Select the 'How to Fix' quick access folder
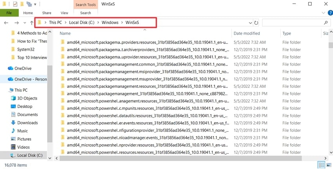The width and height of the screenshot is (333, 169). pyautogui.click(x=29, y=41)
